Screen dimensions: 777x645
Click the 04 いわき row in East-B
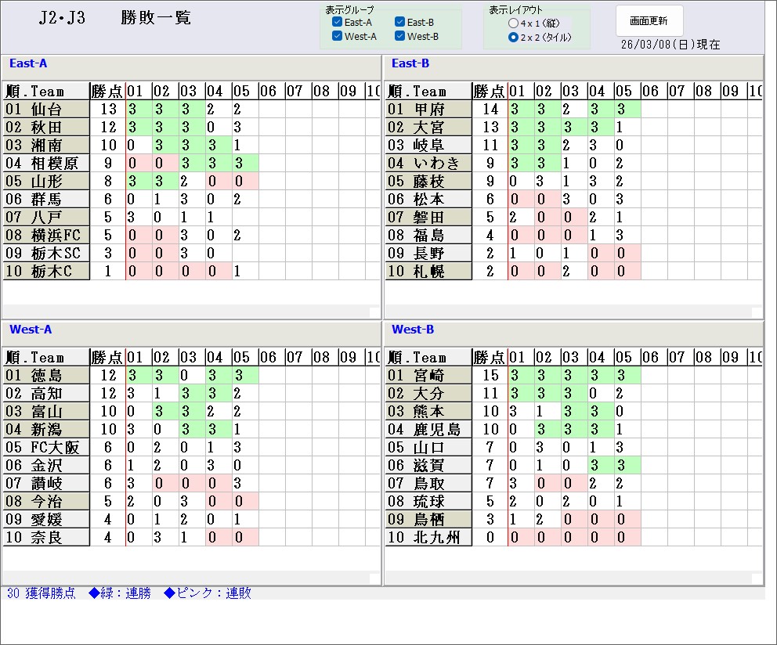point(429,164)
